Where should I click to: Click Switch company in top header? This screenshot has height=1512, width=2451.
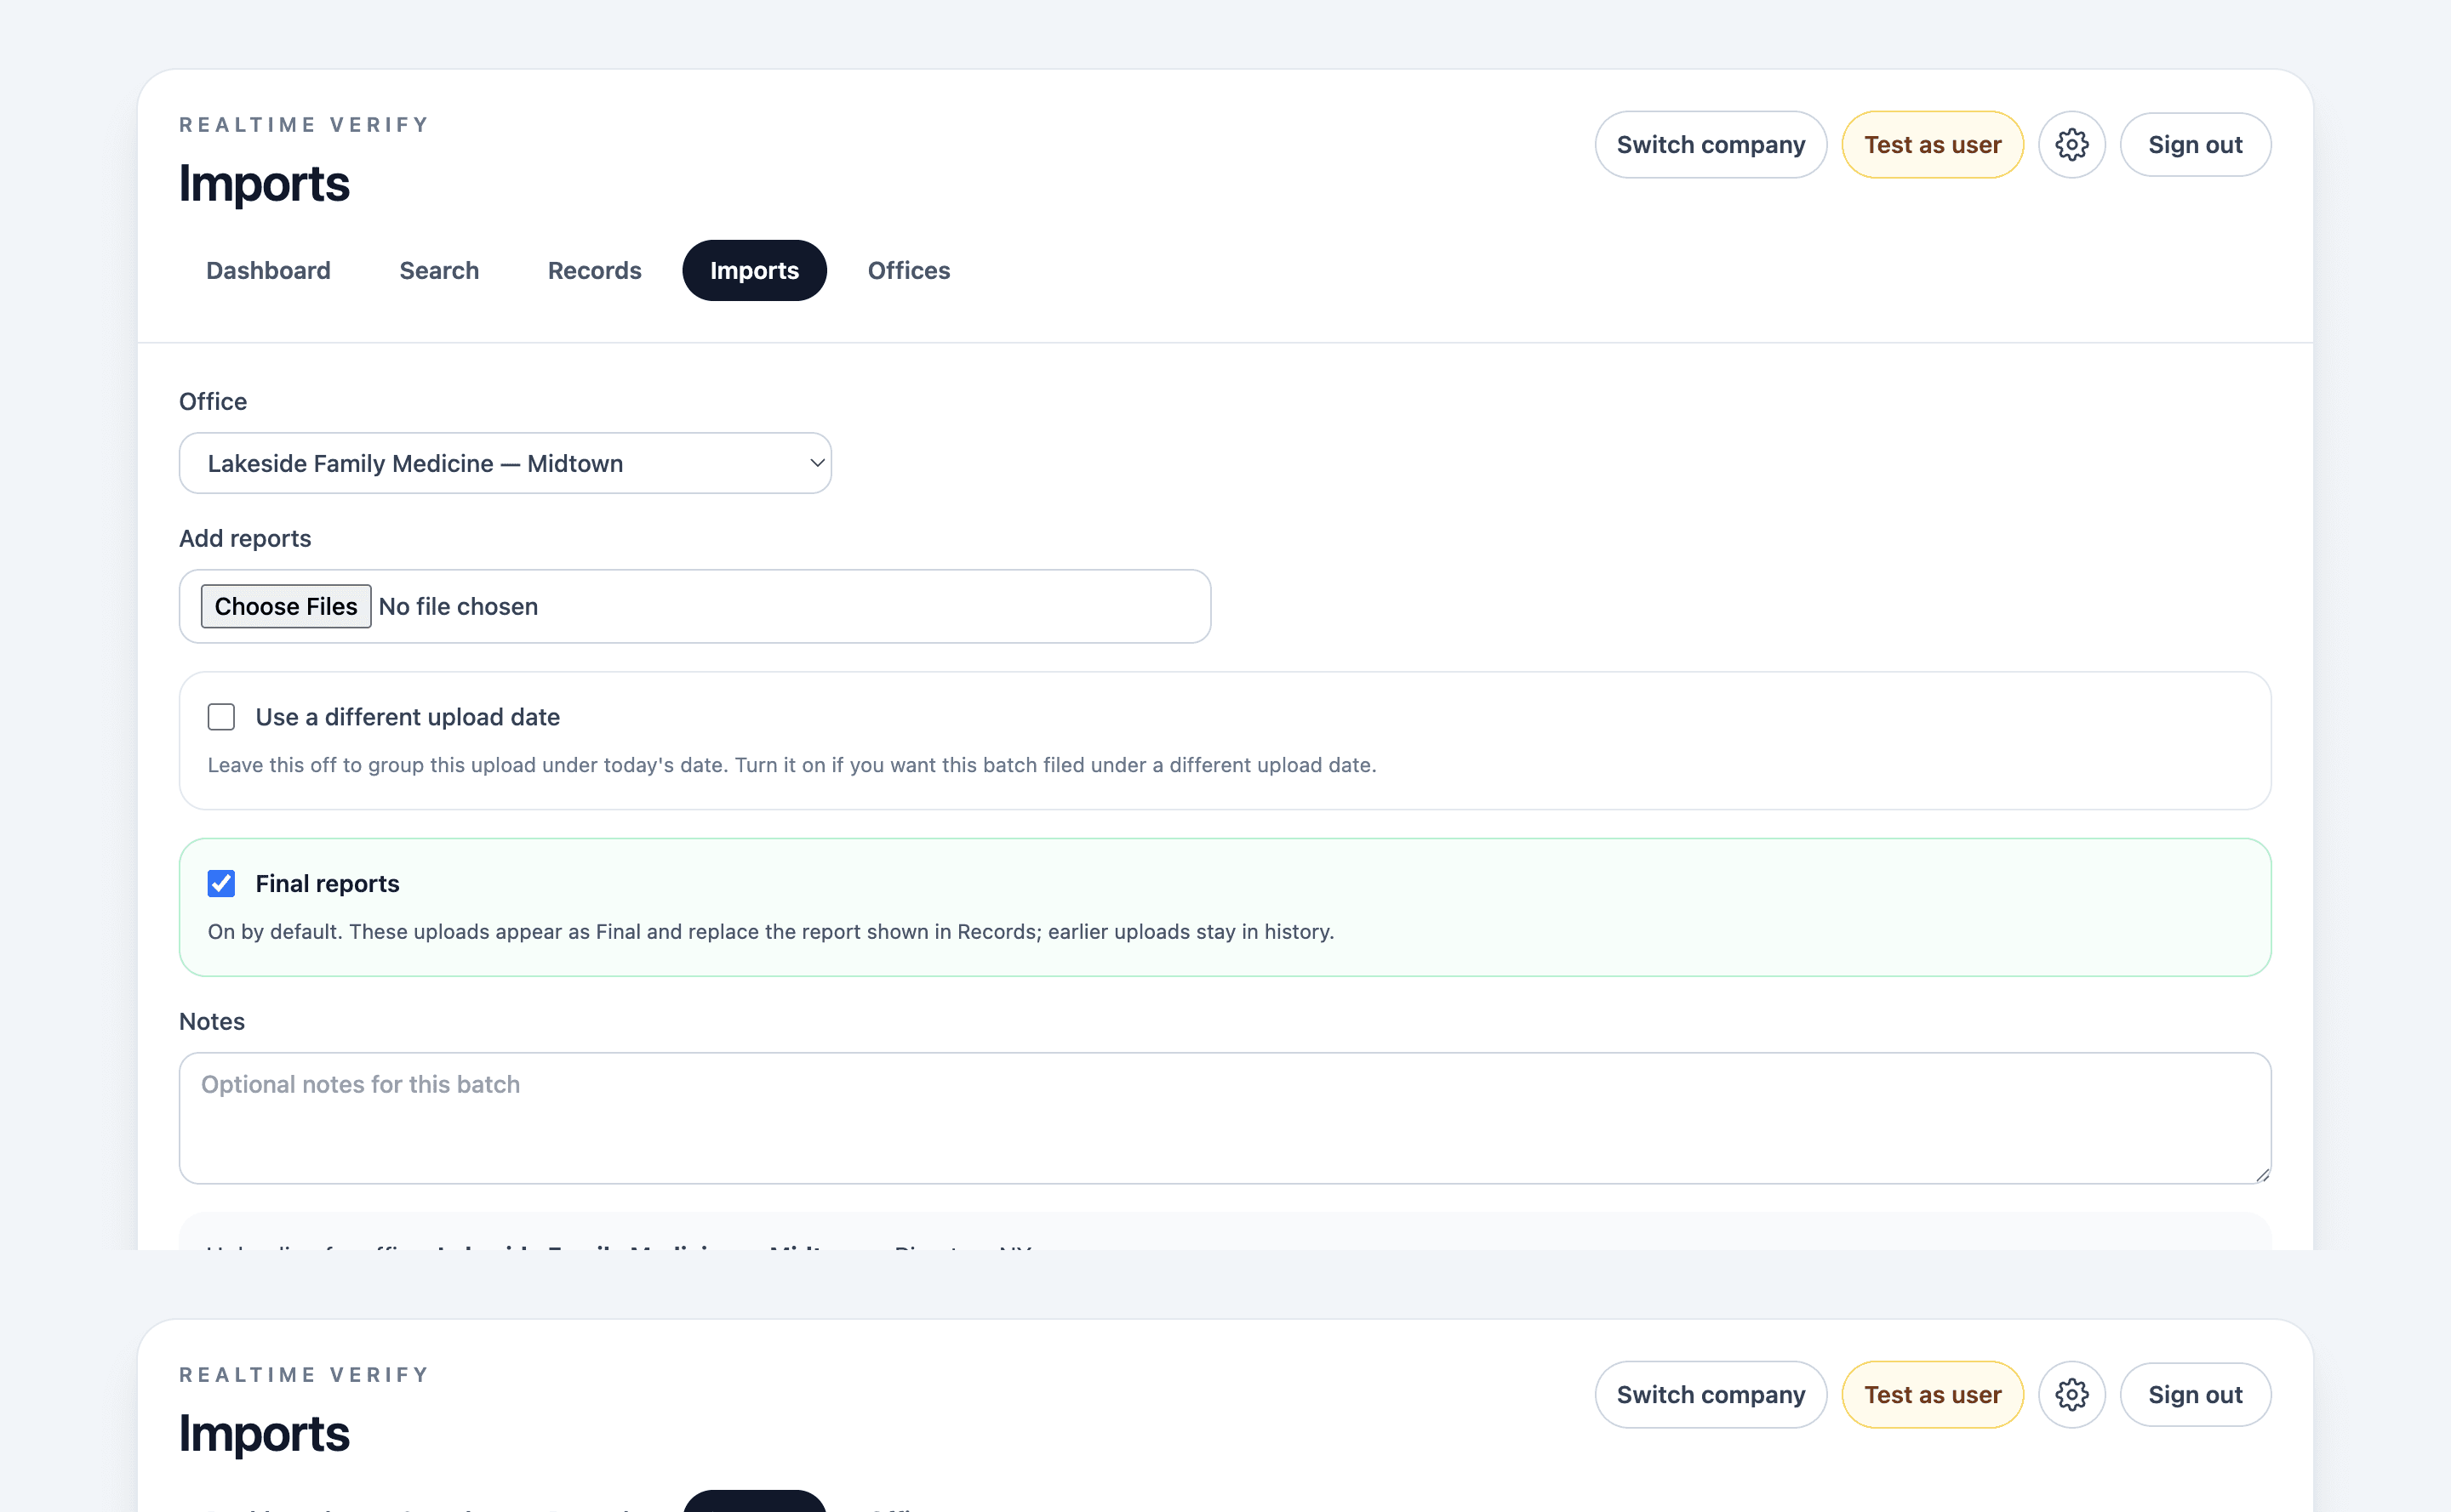1711,145
